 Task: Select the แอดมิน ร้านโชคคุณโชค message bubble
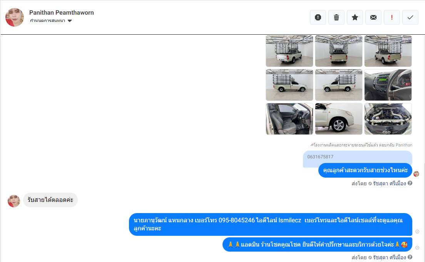coord(317,244)
